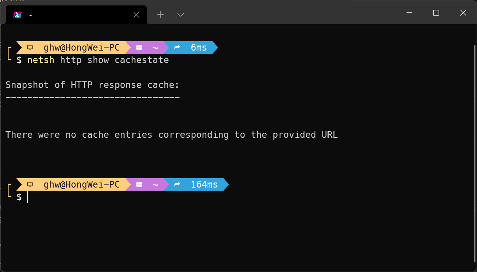
Task: Minimize the terminal window
Action: pyautogui.click(x=409, y=12)
